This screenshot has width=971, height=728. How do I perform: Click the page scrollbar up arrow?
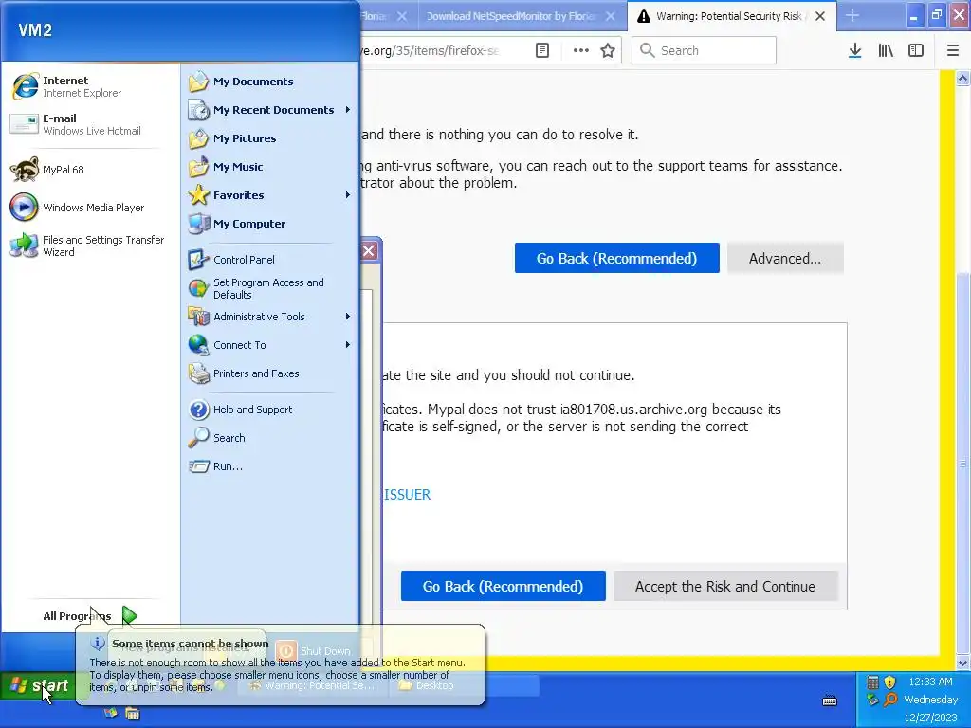[x=963, y=78]
